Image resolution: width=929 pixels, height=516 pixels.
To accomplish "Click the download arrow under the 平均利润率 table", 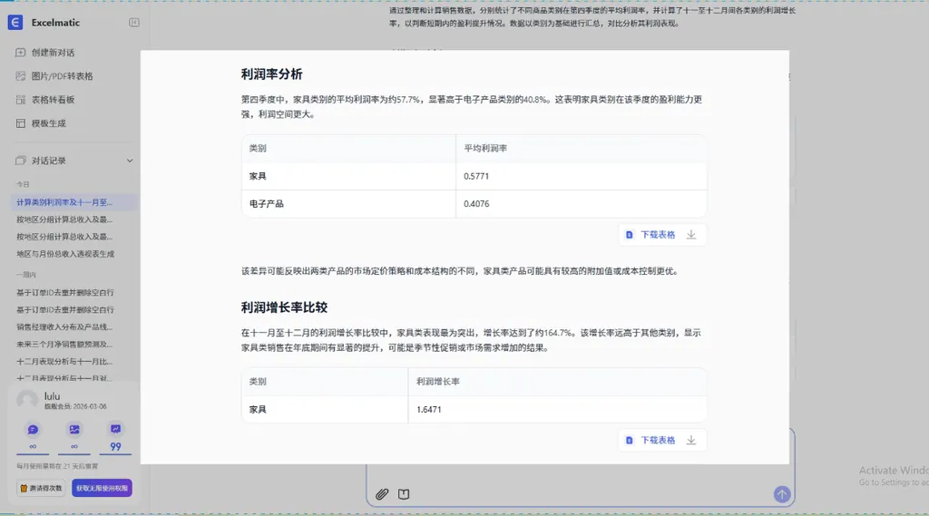I will tap(691, 235).
